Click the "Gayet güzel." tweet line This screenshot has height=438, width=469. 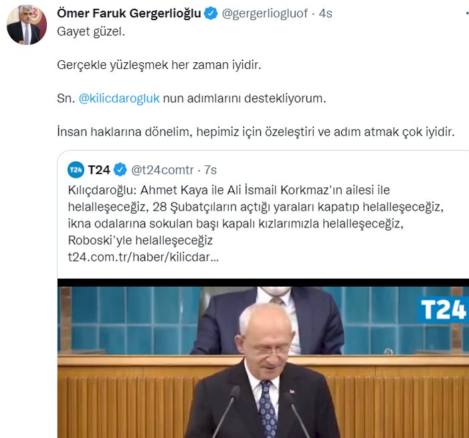click(91, 31)
